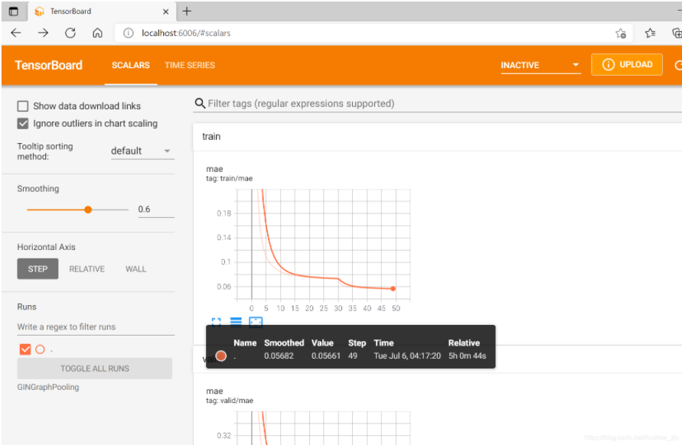
Task: Click TOGGLE ALL RUNS button
Action: 95,369
